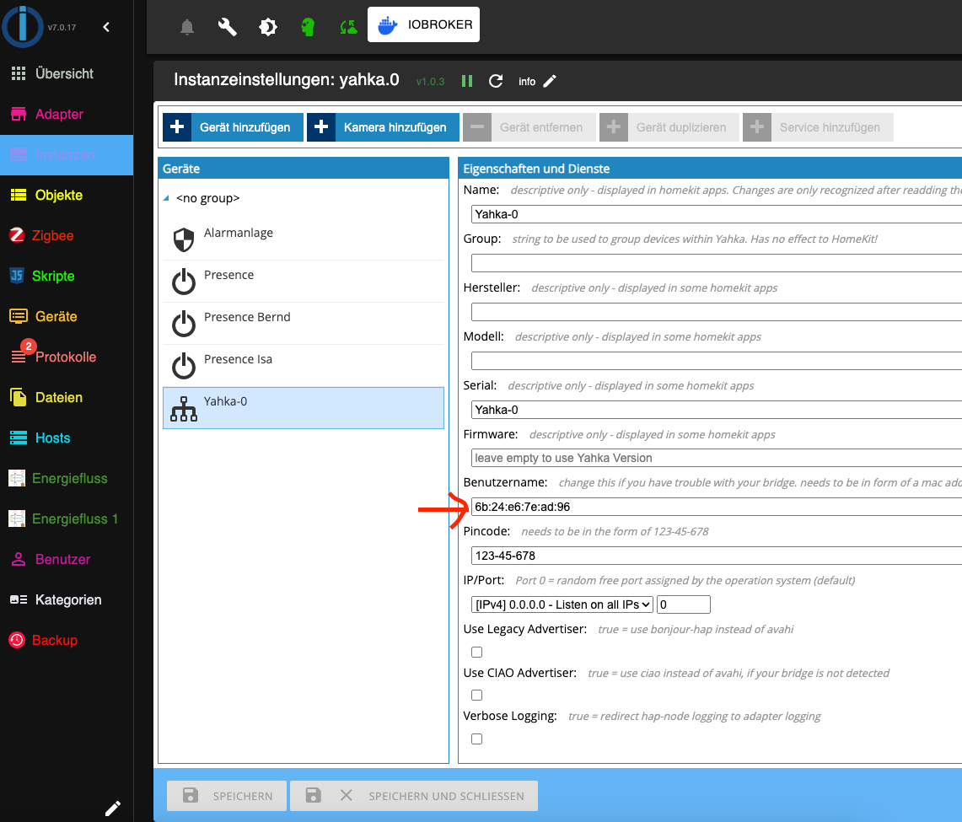
Task: Restart the yahka.0 instance reload icon
Action: pyautogui.click(x=496, y=81)
